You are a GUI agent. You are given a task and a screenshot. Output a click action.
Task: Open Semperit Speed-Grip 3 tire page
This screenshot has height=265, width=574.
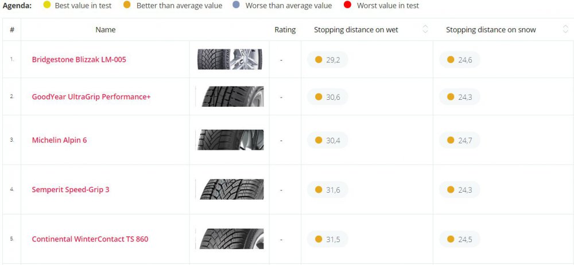(x=70, y=190)
